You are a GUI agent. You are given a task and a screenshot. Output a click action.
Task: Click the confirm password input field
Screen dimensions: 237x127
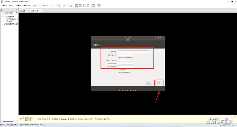point(126,66)
